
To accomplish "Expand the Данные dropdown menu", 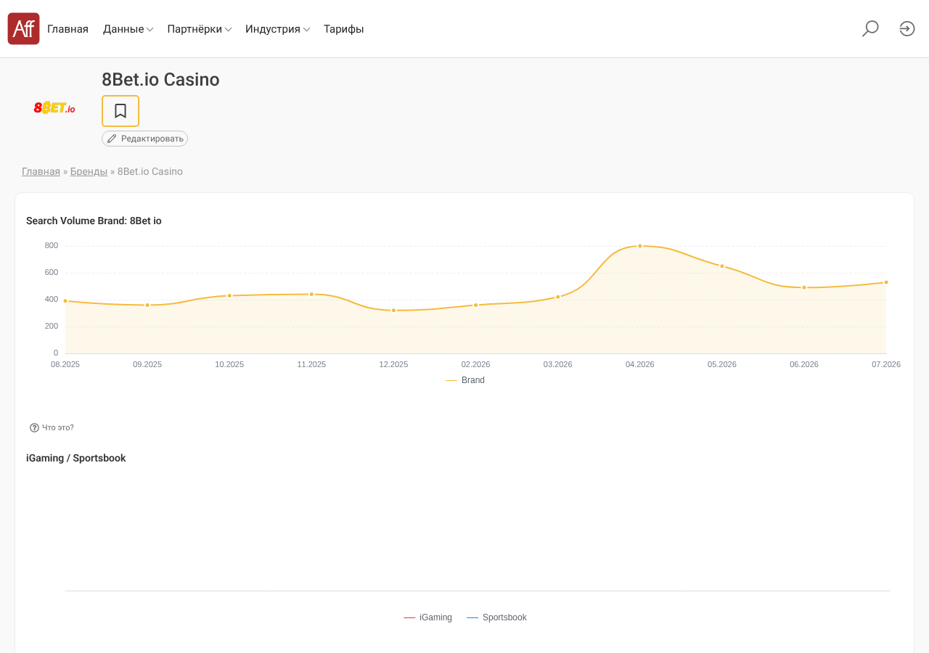I will point(128,29).
